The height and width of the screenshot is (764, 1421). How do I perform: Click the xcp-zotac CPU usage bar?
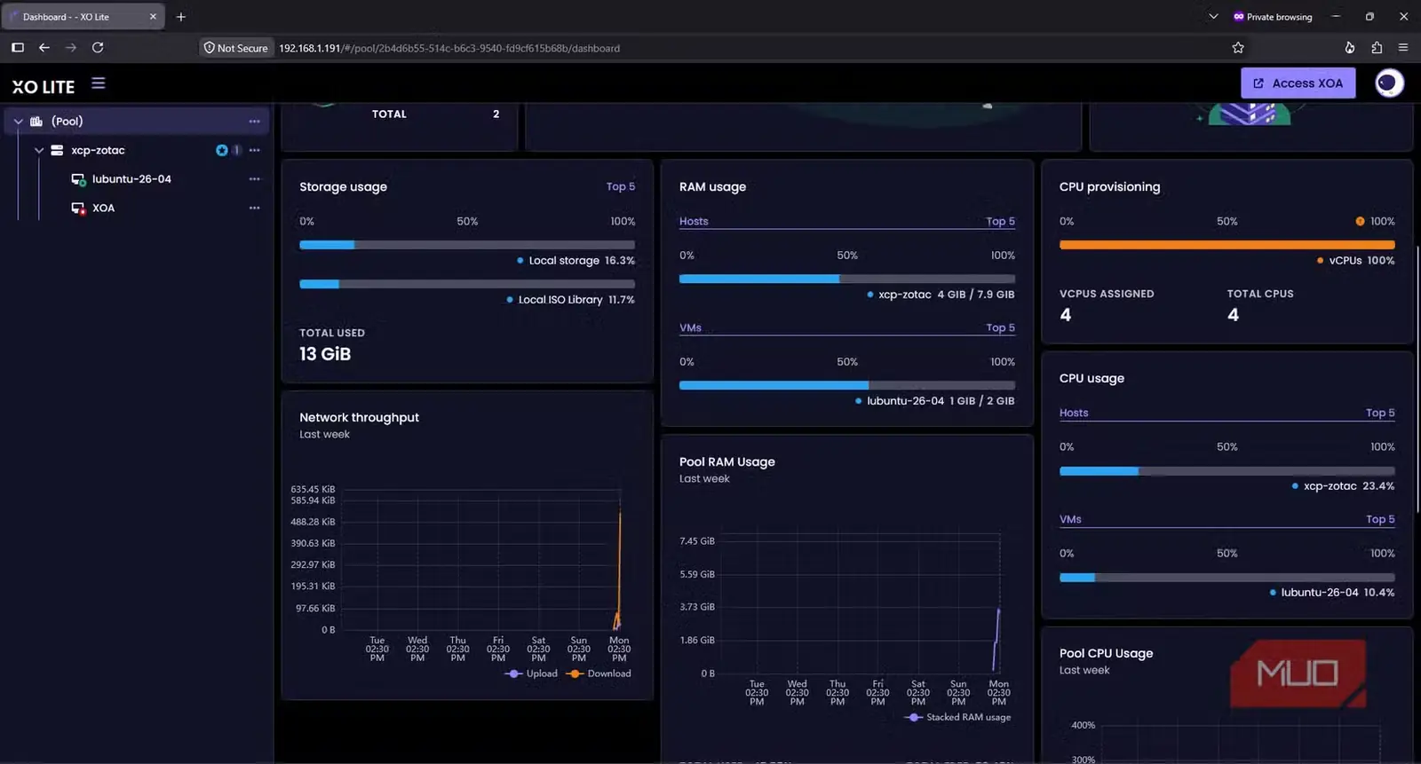(x=1227, y=471)
